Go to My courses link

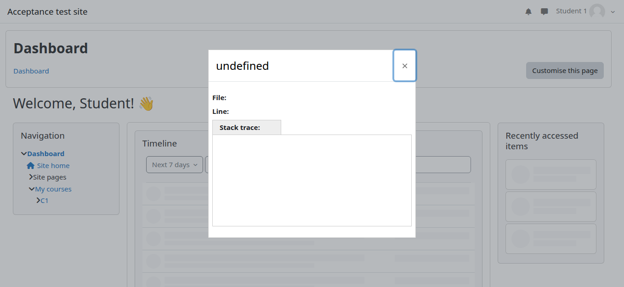click(53, 189)
